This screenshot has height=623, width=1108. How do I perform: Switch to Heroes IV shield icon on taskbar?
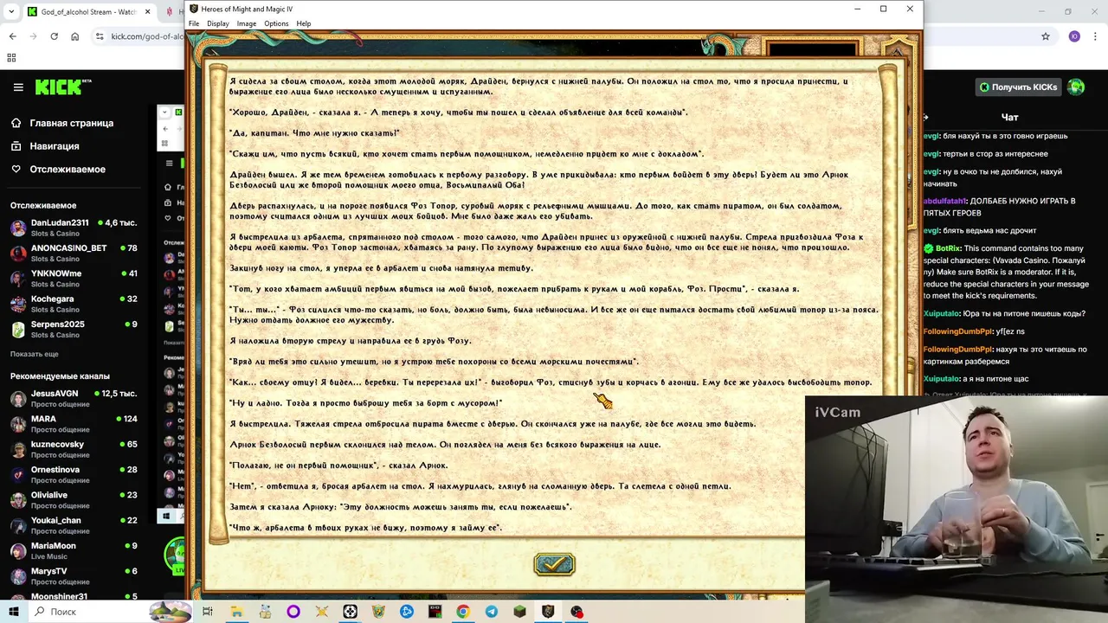point(548,612)
